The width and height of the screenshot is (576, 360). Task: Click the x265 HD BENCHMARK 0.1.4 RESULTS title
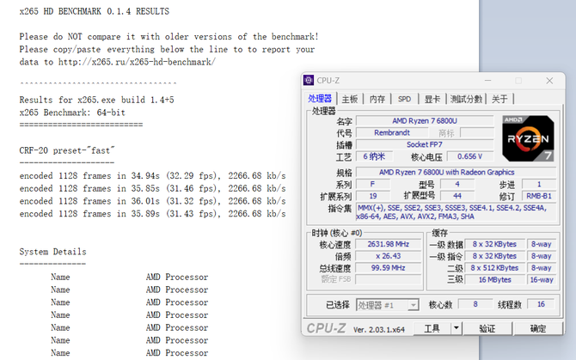pyautogui.click(x=95, y=11)
